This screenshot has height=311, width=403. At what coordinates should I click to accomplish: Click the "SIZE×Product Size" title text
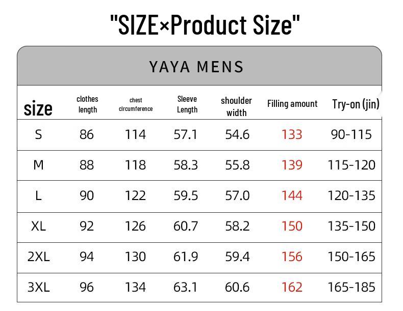(205, 25)
